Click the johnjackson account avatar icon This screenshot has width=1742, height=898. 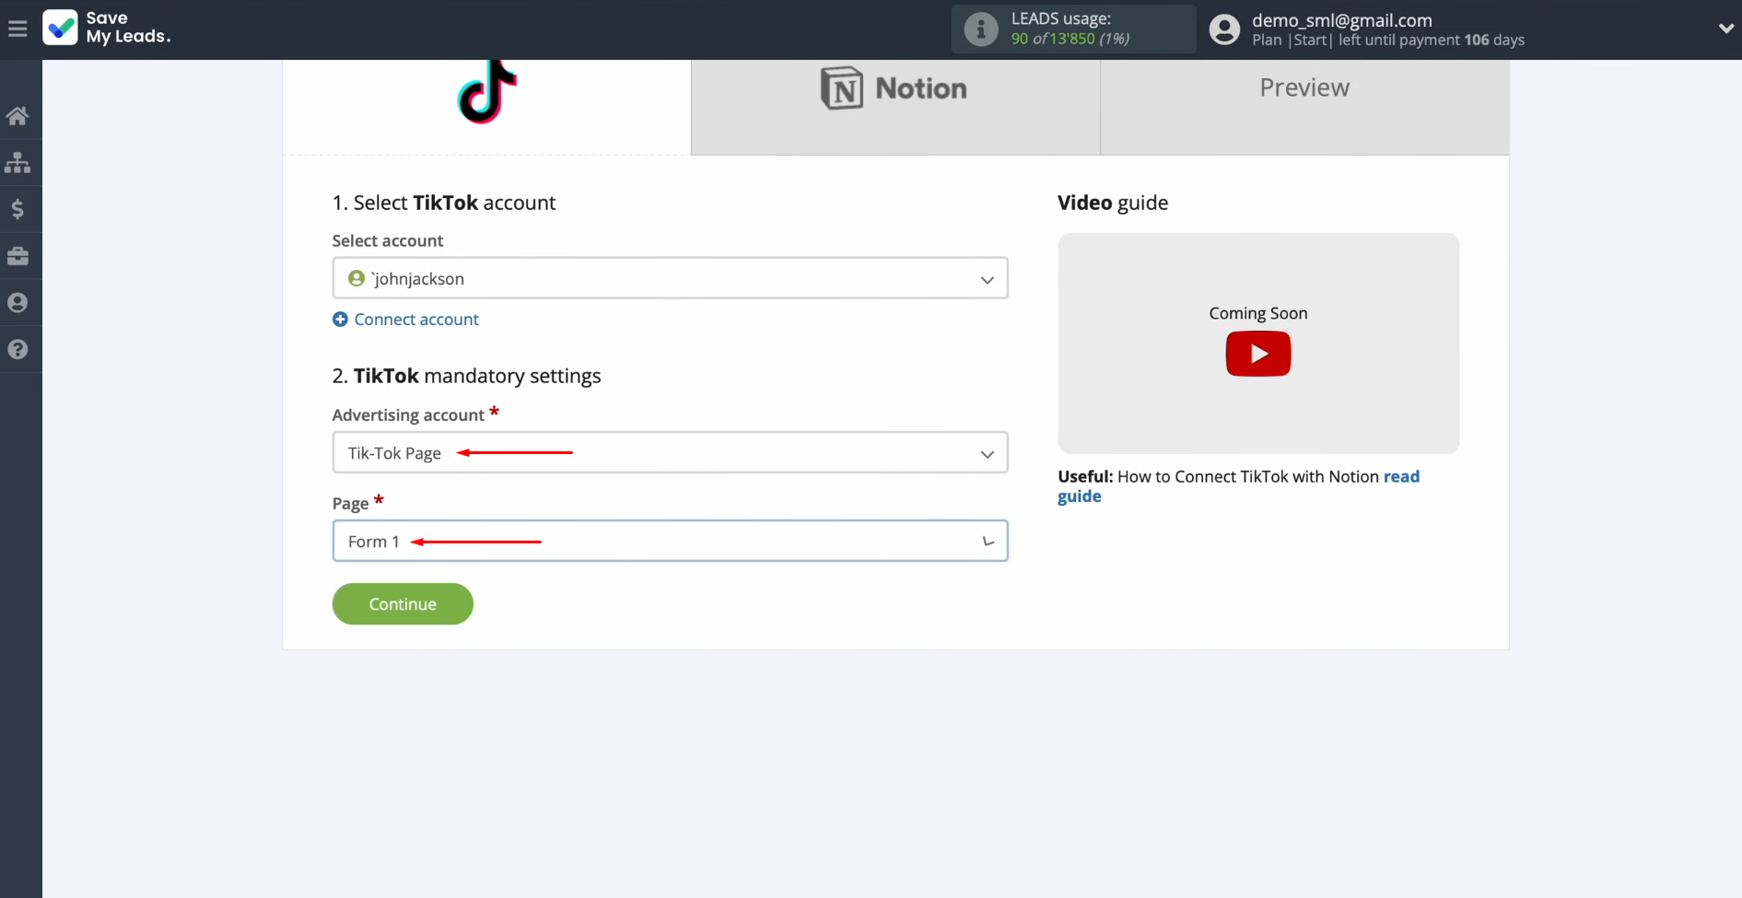357,278
